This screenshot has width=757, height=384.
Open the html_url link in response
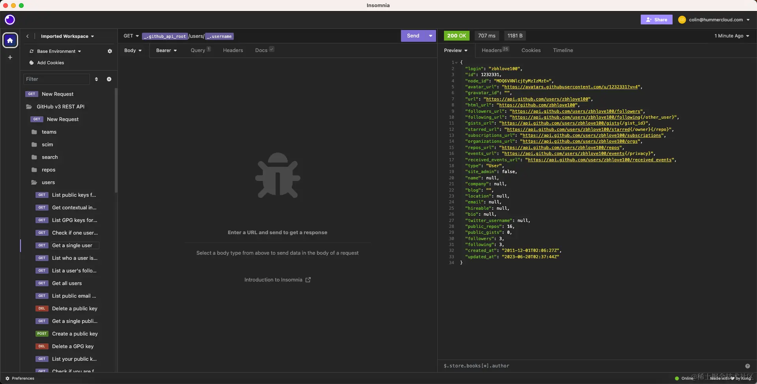click(537, 105)
